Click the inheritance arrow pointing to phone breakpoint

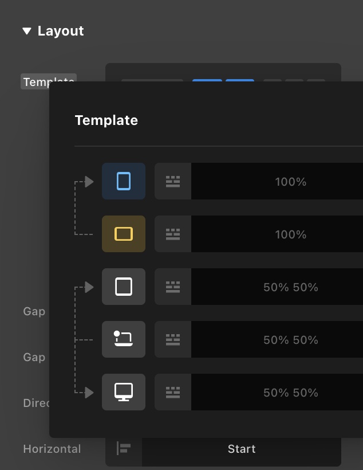[x=89, y=182]
